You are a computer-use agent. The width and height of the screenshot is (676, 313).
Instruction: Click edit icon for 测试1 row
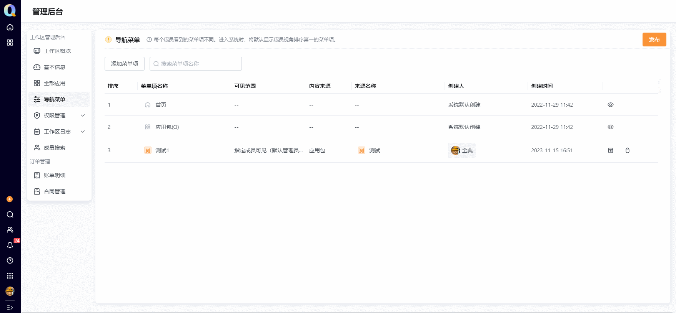[x=611, y=150]
